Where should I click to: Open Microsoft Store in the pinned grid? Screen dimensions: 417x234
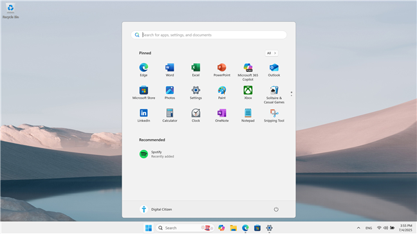click(144, 93)
